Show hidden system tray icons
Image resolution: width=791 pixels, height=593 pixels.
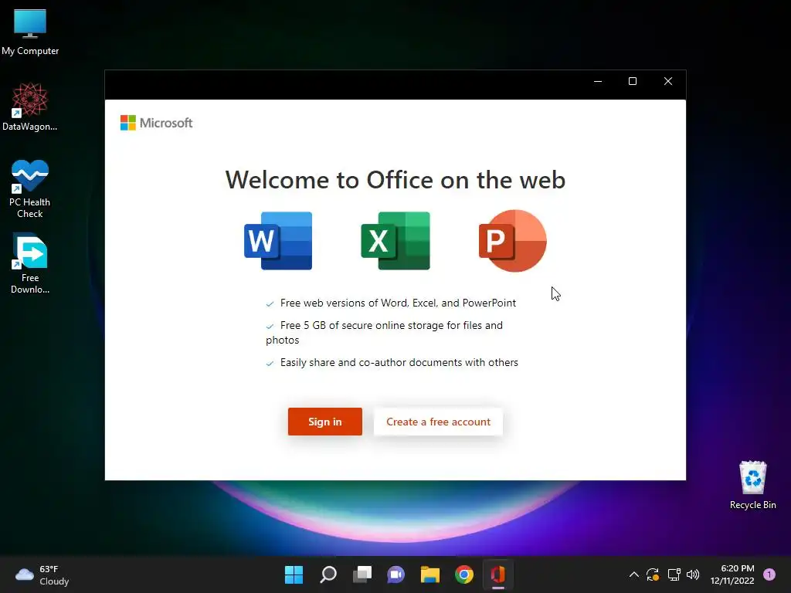634,574
